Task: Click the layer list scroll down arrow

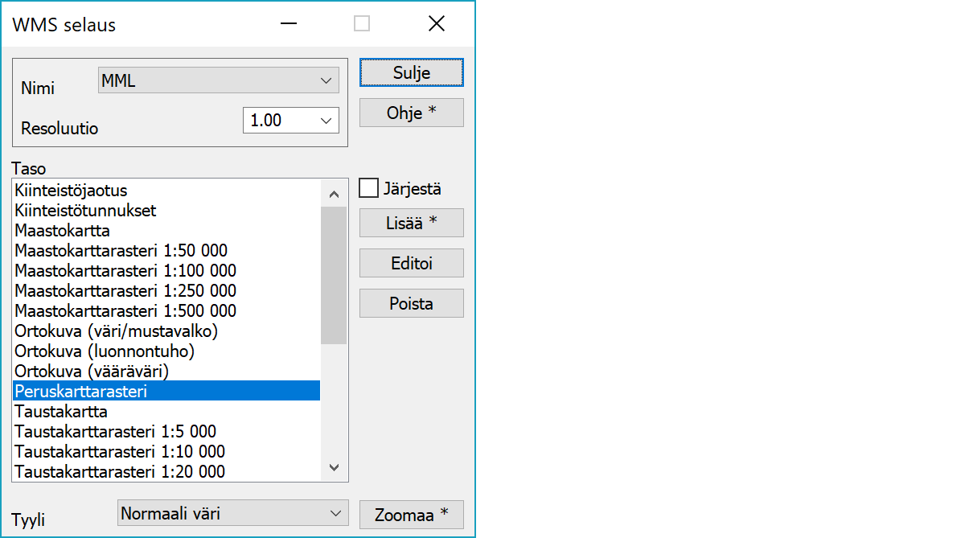Action: pyautogui.click(x=334, y=468)
